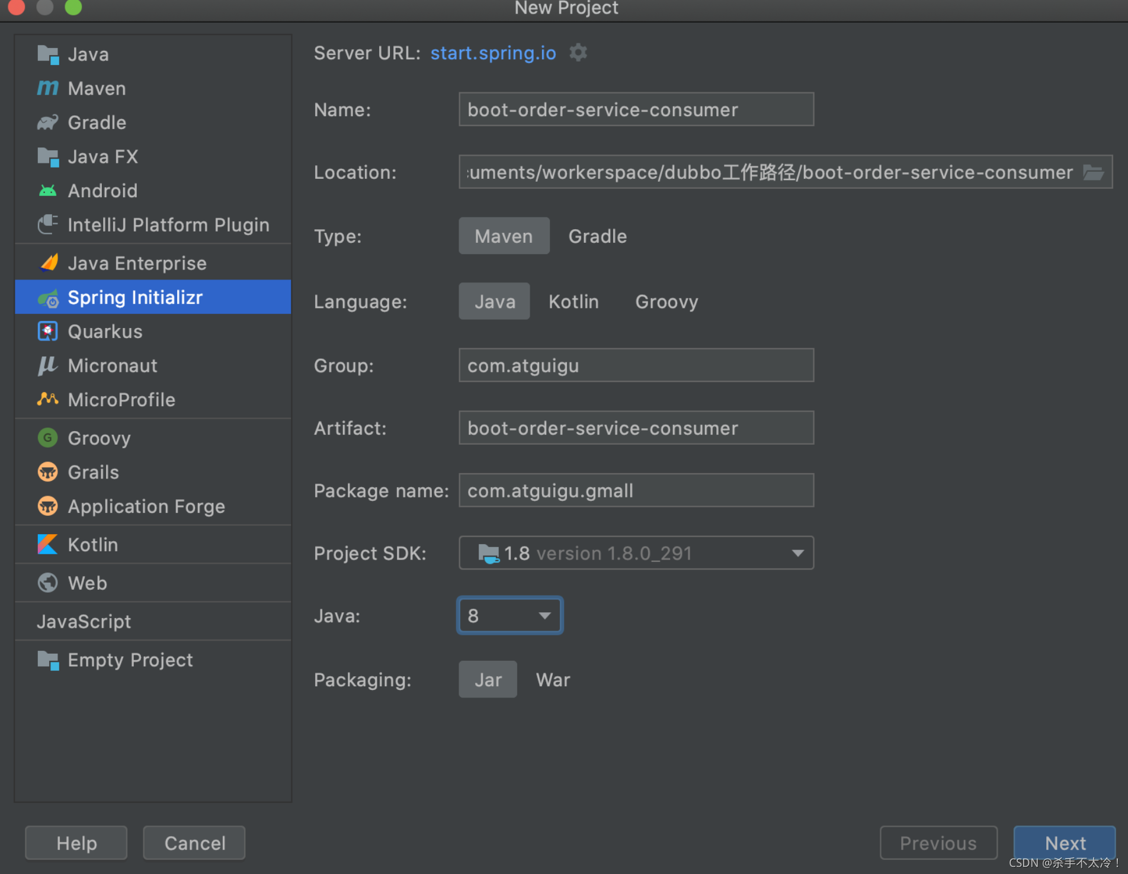Viewport: 1128px width, 874px height.
Task: Click the Gradle elephant icon
Action: pos(48,123)
